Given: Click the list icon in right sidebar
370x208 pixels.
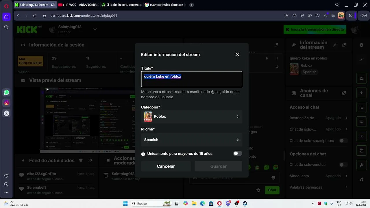Looking at the screenshot, I should pyautogui.click(x=361, y=107).
